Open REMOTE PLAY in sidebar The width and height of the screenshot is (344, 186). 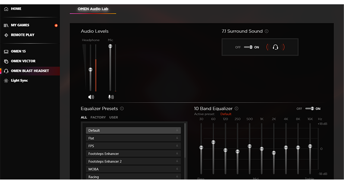[x=23, y=35]
